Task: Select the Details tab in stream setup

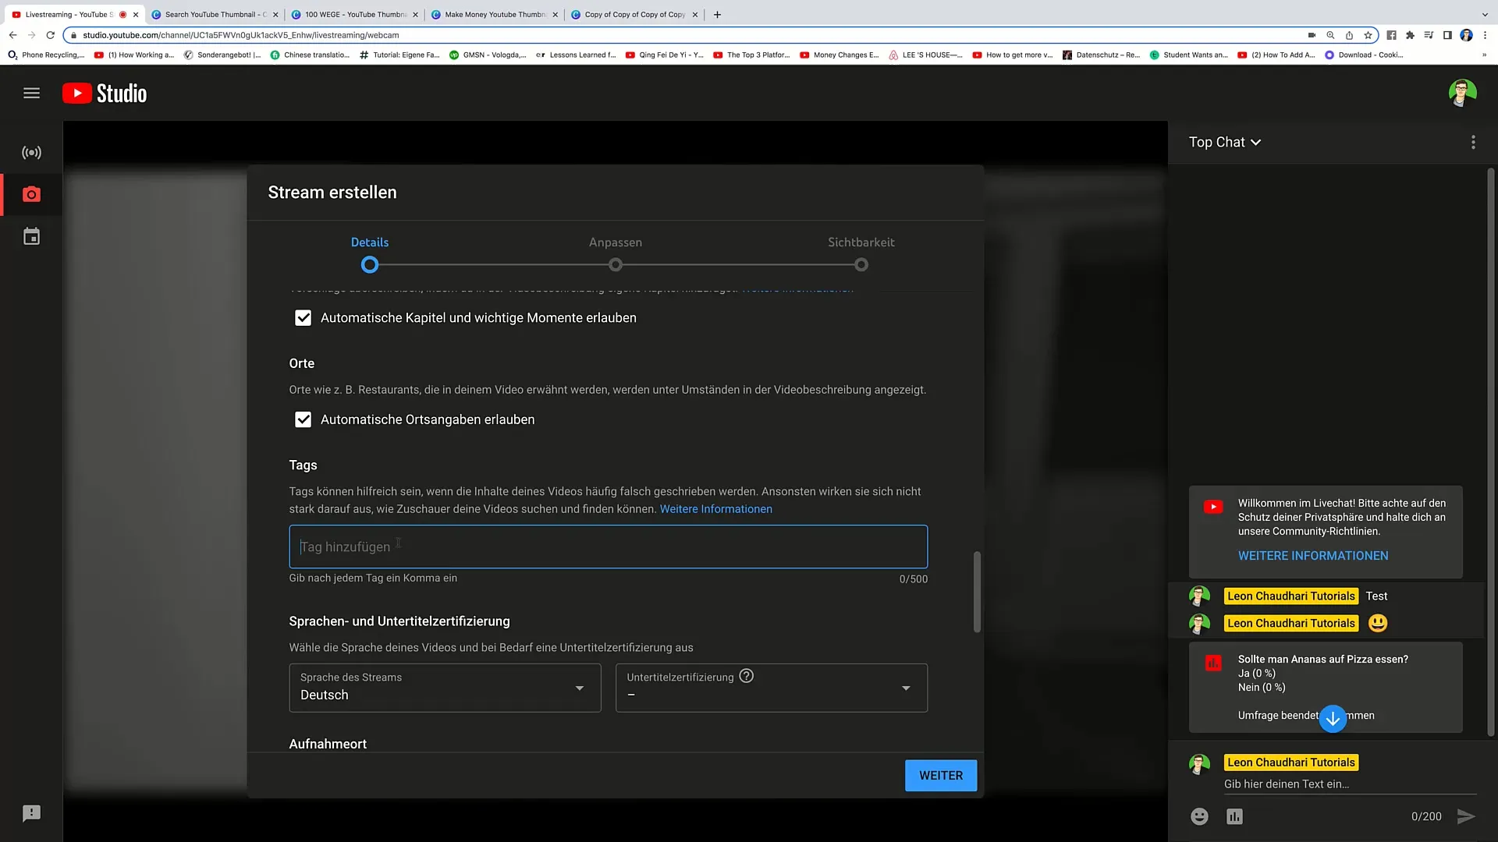Action: tap(369, 241)
